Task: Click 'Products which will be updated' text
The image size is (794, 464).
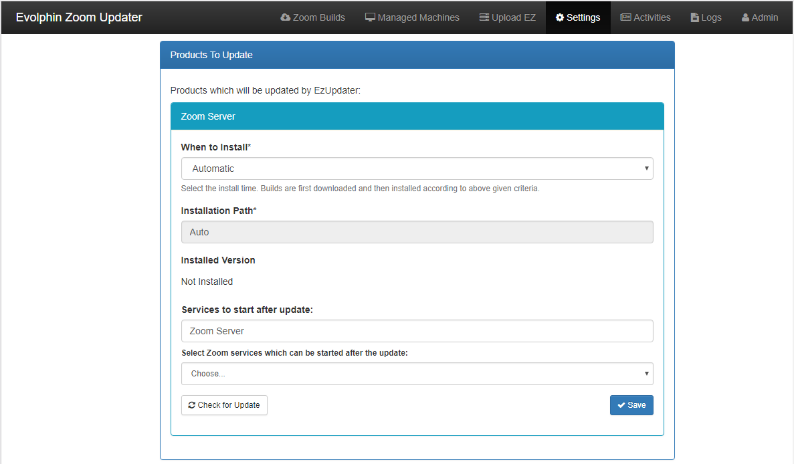Action: (266, 90)
